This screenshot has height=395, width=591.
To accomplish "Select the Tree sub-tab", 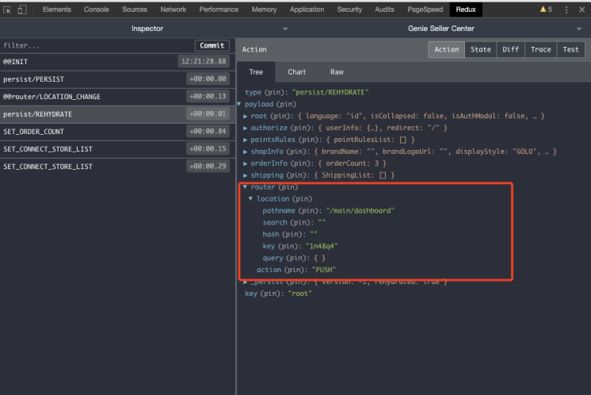I will coord(256,72).
